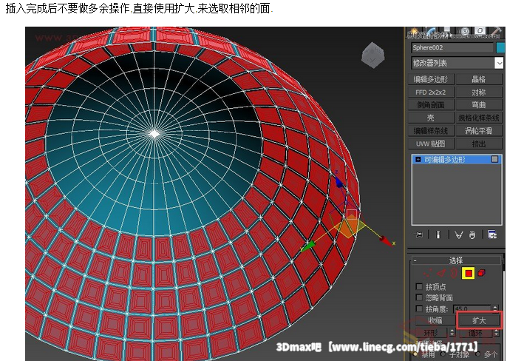
Task: Click the 对称 modifier button
Action: (479, 92)
